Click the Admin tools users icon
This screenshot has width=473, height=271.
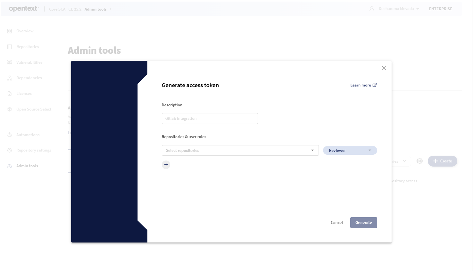[x=10, y=166]
